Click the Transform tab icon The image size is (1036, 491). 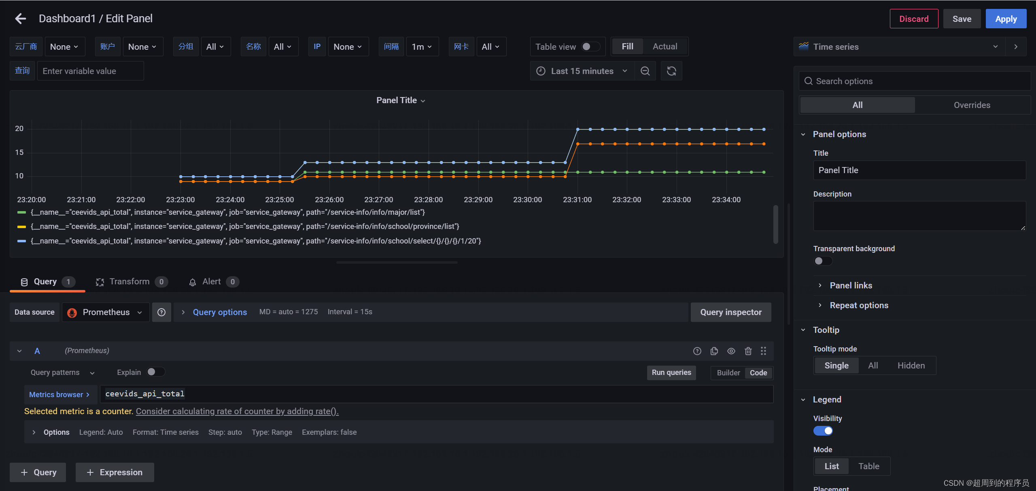point(100,282)
